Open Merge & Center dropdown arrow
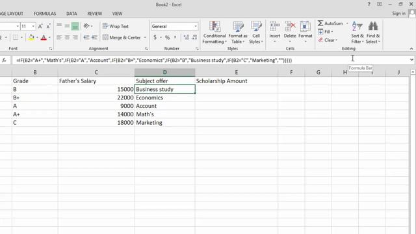The width and height of the screenshot is (416, 234). [x=145, y=38]
